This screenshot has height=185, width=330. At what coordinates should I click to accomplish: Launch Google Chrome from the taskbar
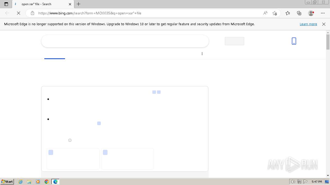click(x=47, y=182)
